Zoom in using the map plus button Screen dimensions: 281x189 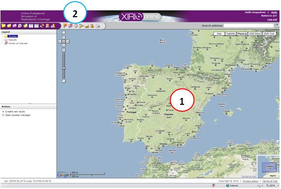tap(63, 50)
